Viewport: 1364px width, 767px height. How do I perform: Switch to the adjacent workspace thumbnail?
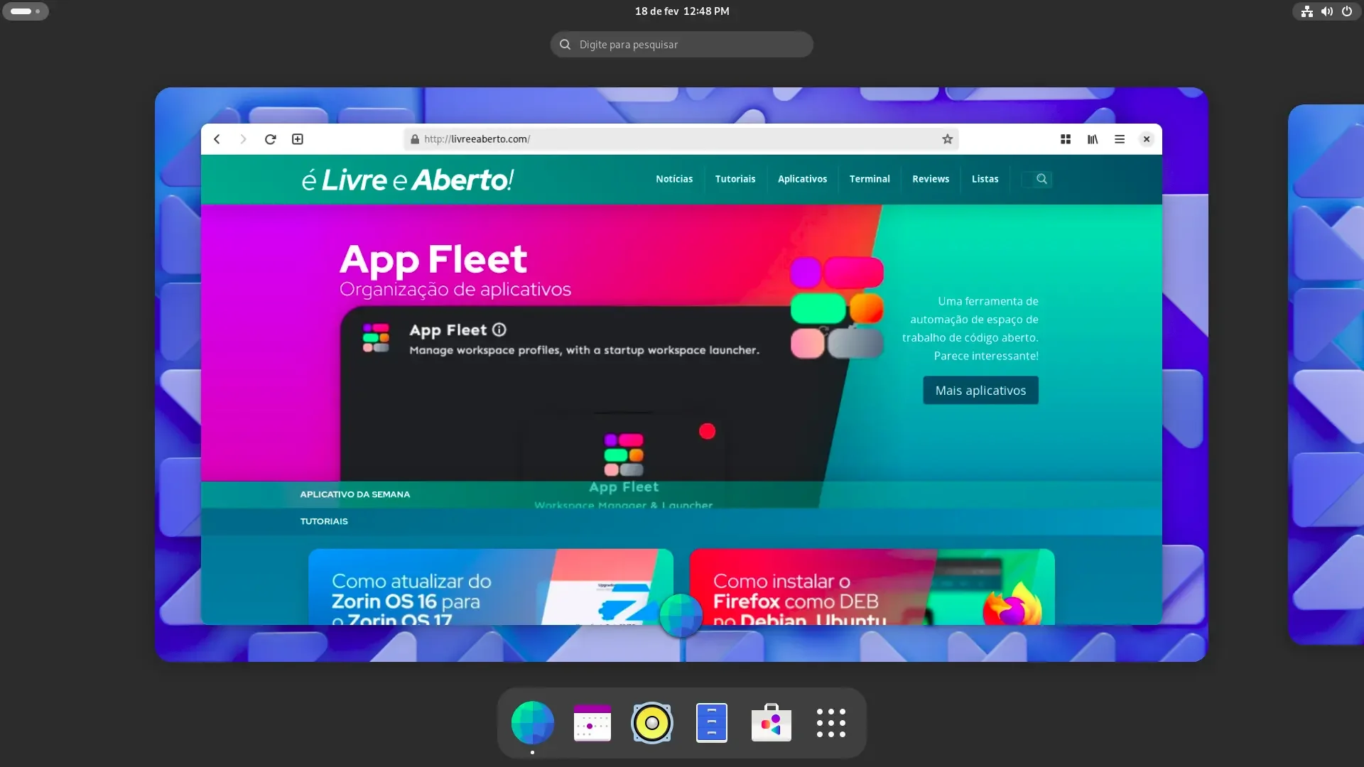[x=1326, y=374]
